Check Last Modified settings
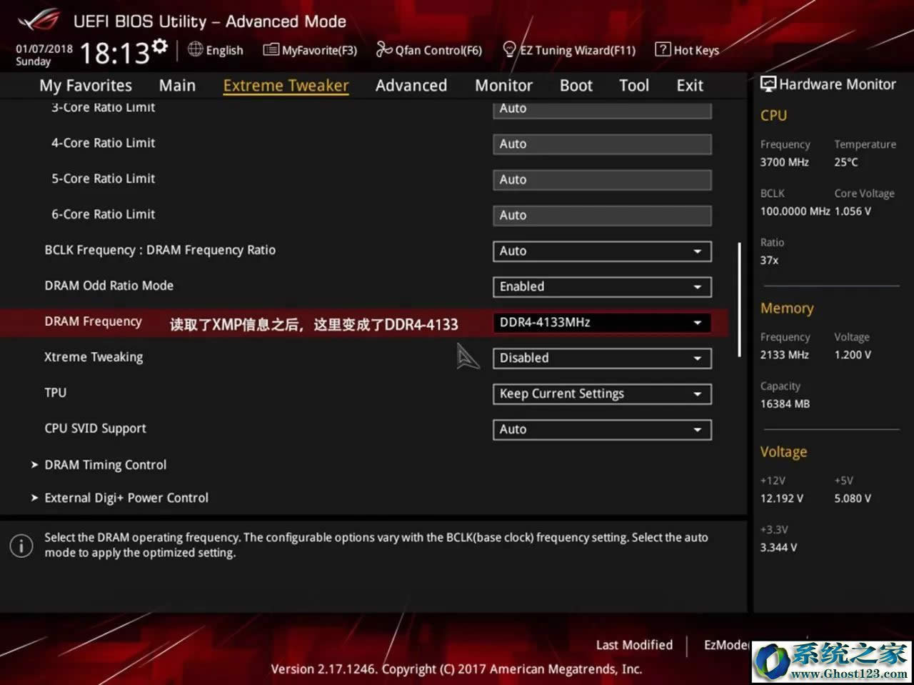 (x=633, y=644)
